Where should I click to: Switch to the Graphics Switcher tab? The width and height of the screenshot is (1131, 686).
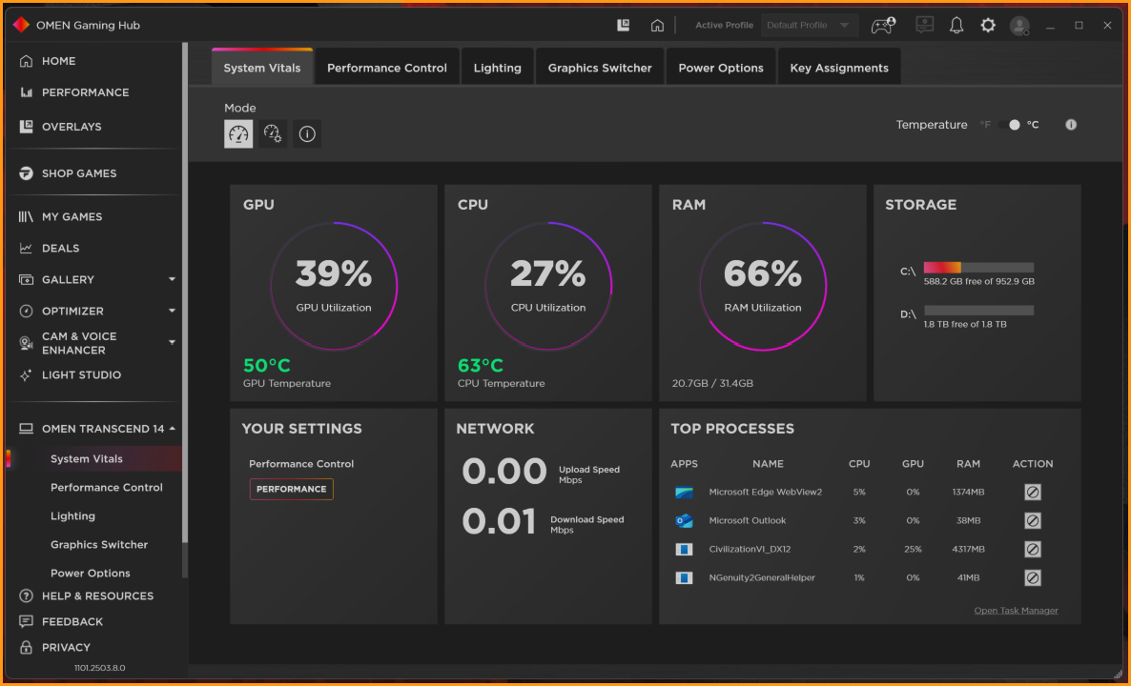tap(600, 68)
